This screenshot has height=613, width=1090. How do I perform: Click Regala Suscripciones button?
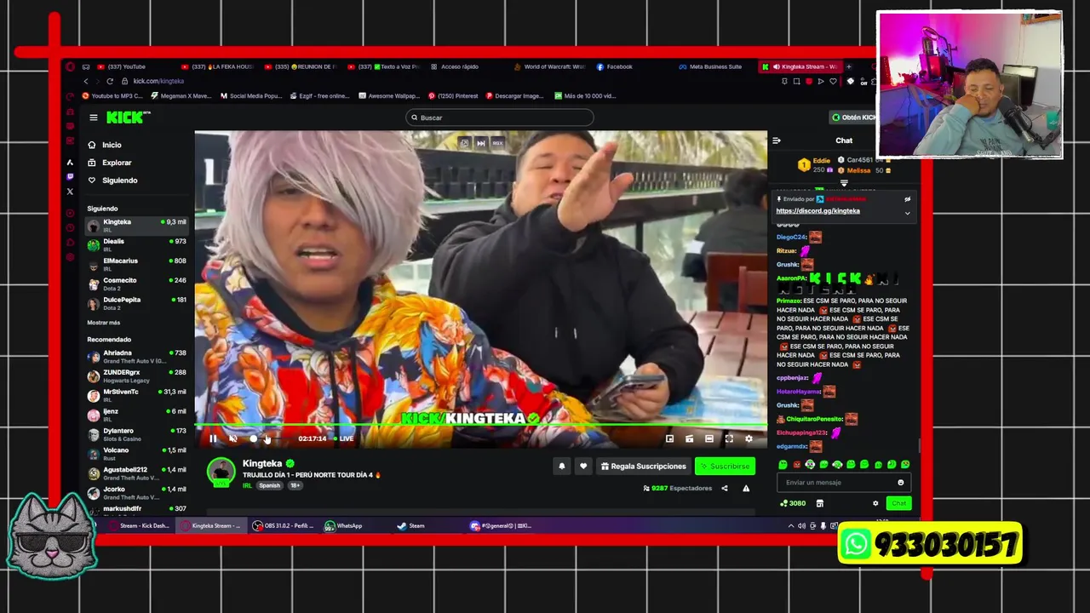[x=643, y=466]
